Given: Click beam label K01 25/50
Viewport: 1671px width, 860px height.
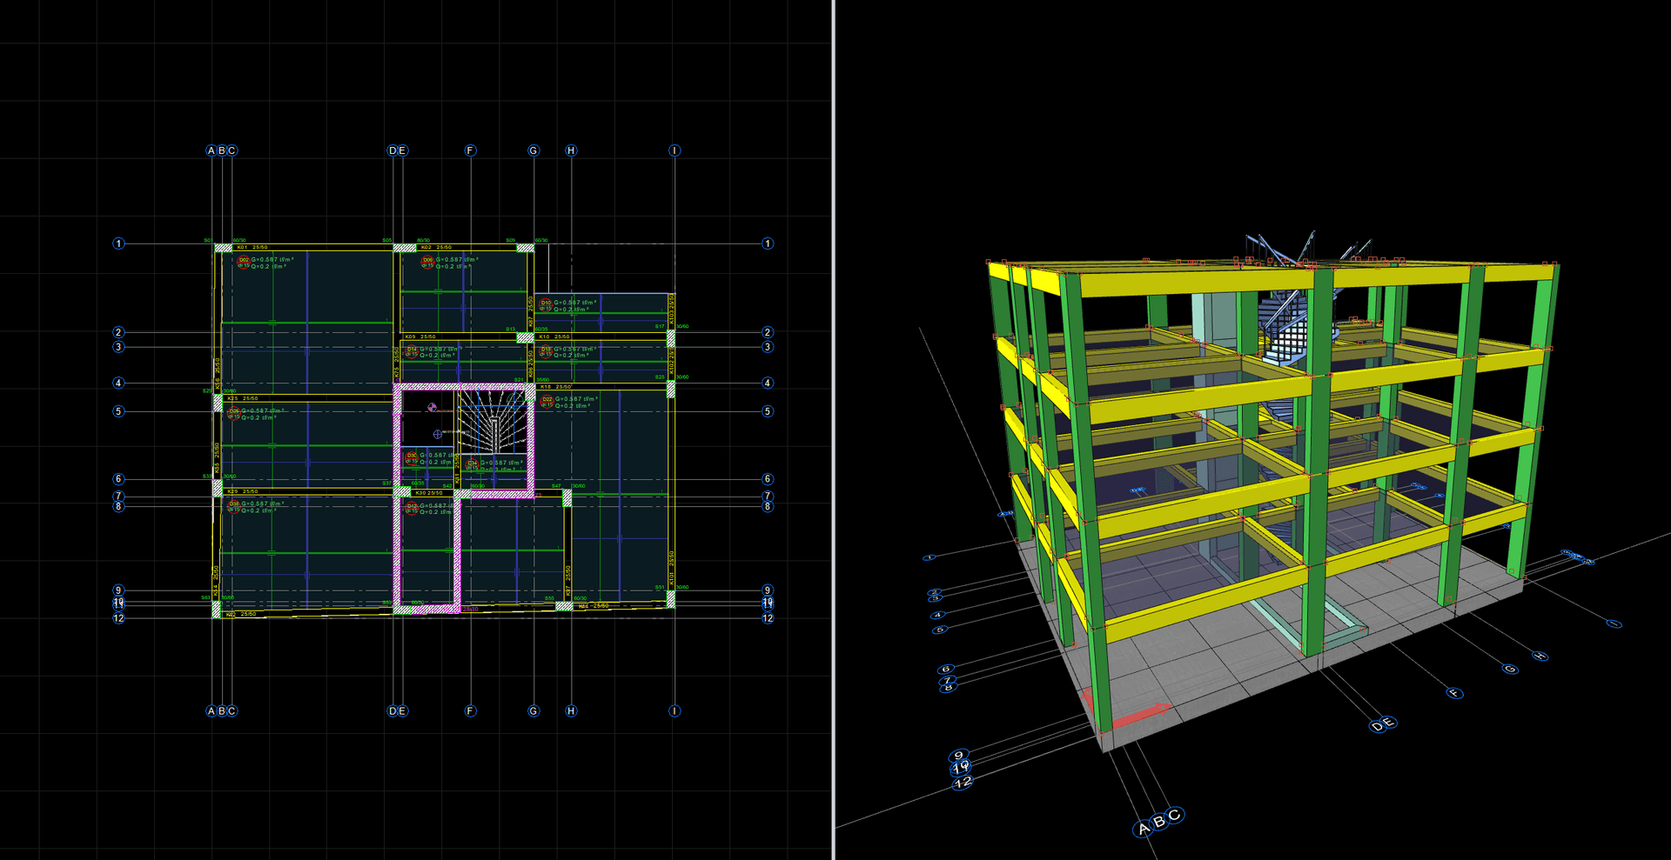Looking at the screenshot, I should point(252,247).
